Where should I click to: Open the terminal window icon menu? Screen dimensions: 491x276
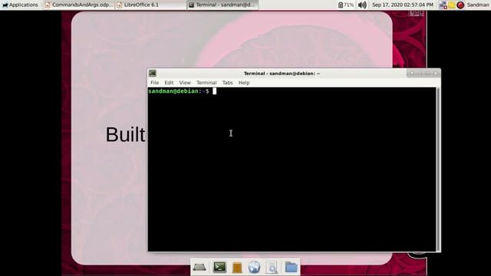pos(153,74)
